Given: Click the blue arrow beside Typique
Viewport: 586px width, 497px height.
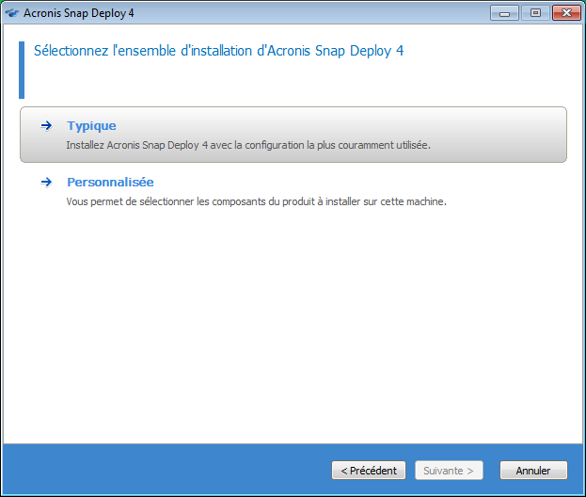Looking at the screenshot, I should (45, 126).
